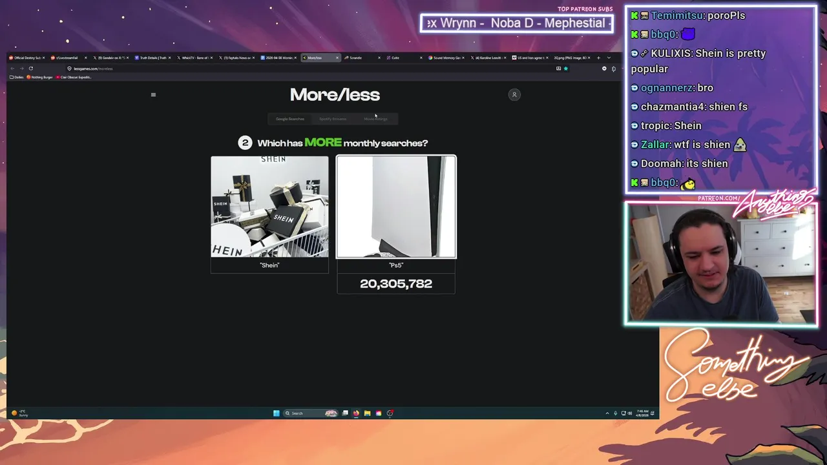Viewport: 827px width, 465px height.
Task: Switch to the 2Q.png image tab
Action: coord(571,58)
